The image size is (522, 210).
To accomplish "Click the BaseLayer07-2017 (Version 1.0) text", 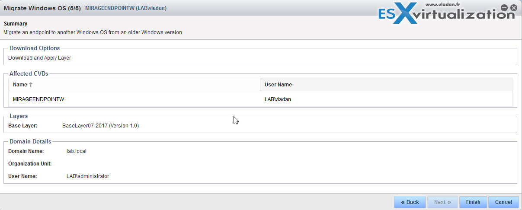I will [x=100, y=126].
